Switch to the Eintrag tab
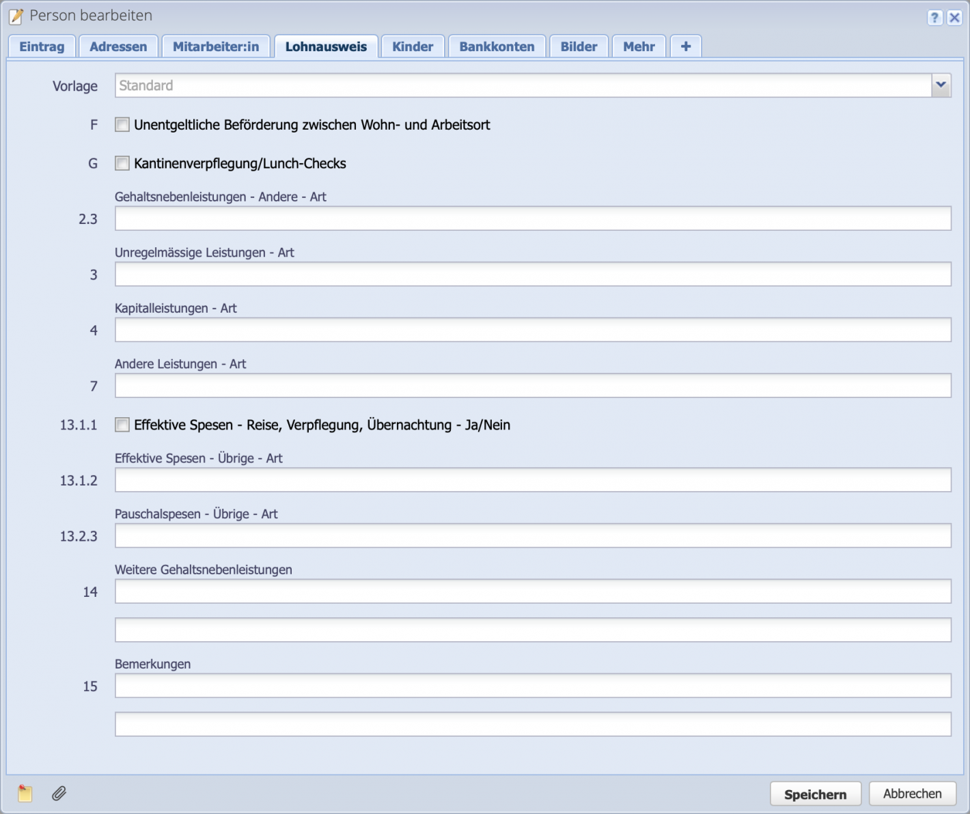 (42, 46)
